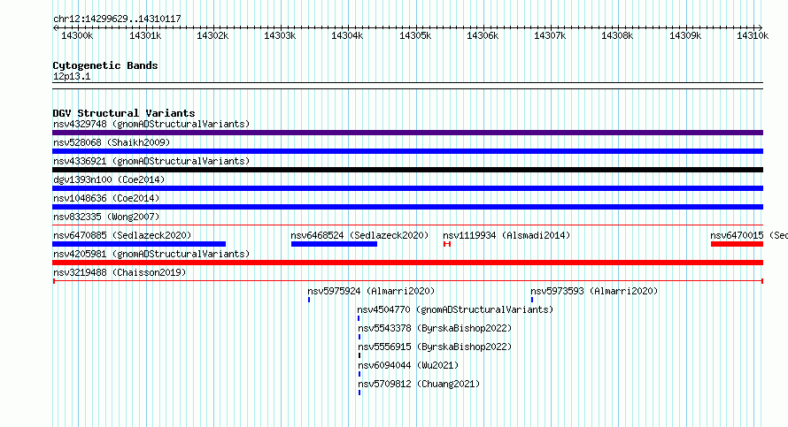788x427 pixels.
Task: Click the black marker under nsv5556915
Action: point(359,355)
